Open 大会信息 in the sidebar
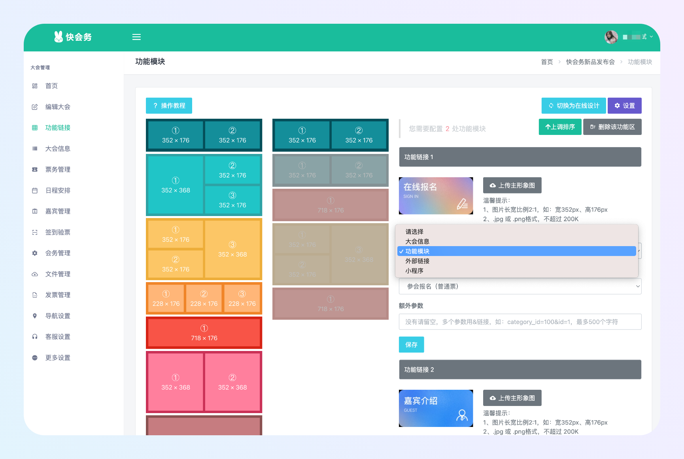 pyautogui.click(x=58, y=149)
